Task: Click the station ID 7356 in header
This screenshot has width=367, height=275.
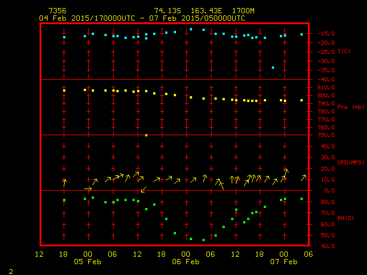Action: 57,11
